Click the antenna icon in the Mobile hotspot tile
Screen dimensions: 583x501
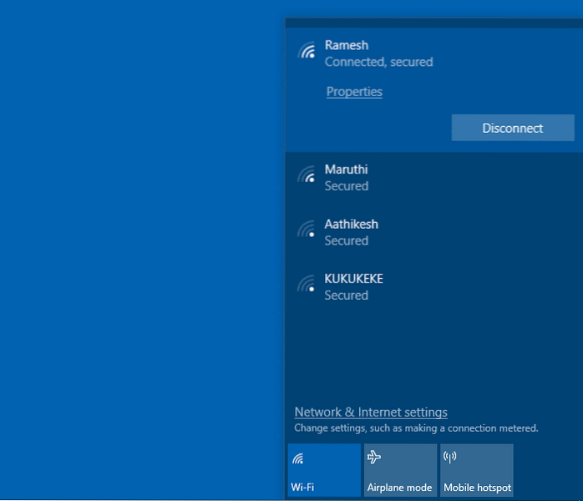450,458
